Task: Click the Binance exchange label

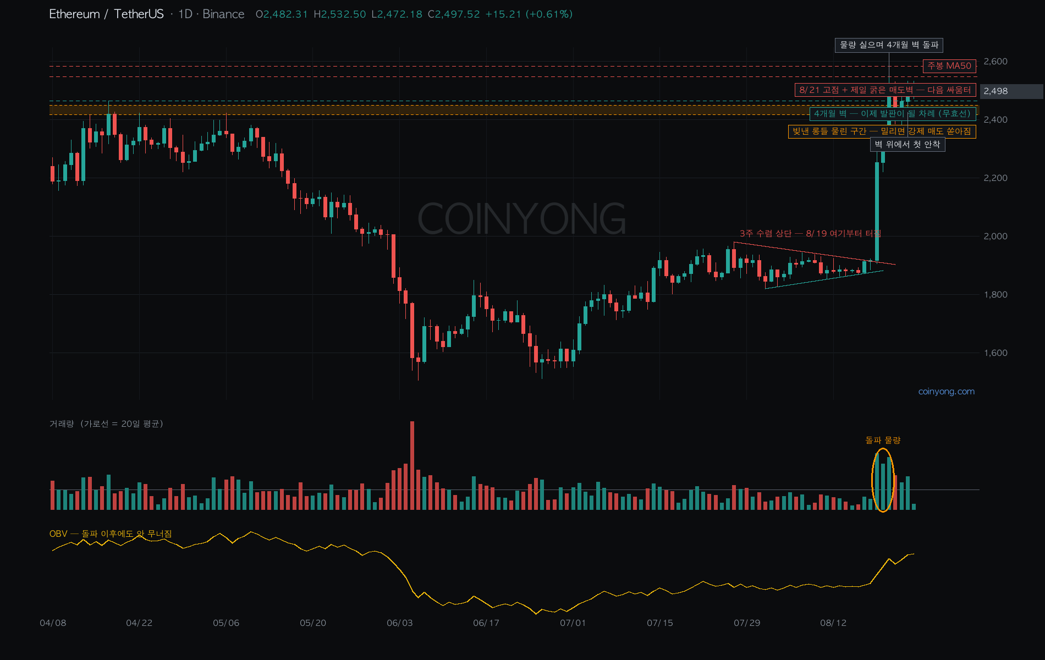Action: pyautogui.click(x=223, y=14)
